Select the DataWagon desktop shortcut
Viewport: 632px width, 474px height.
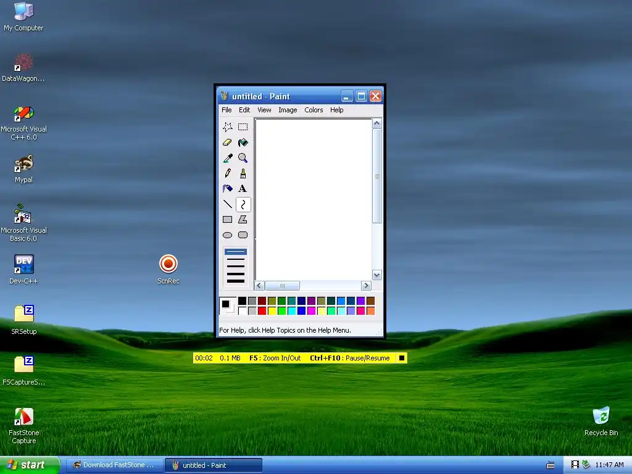coord(23,68)
